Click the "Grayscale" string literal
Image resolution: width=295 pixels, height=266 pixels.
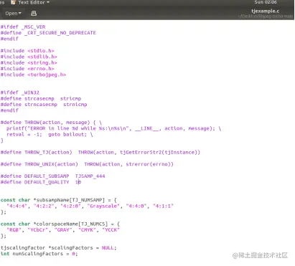[x=103, y=206]
